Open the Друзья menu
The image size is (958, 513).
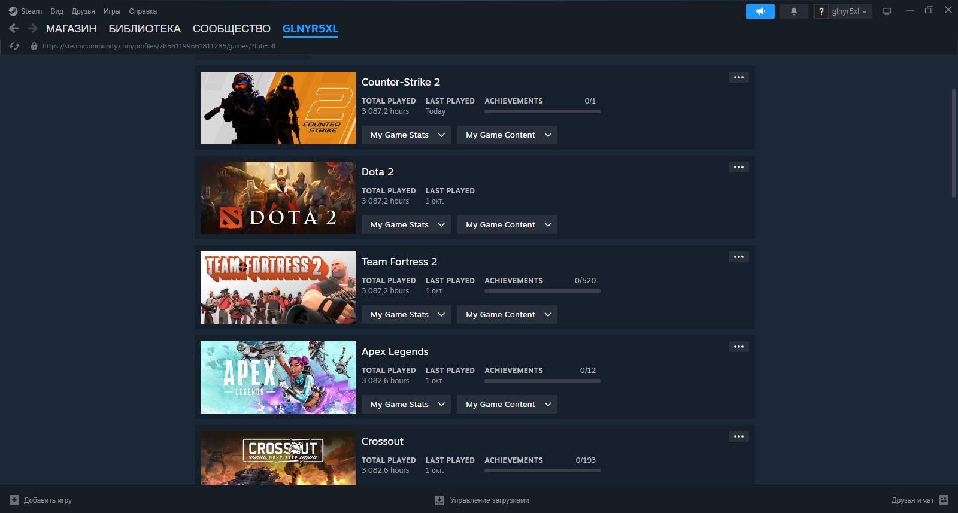[83, 11]
